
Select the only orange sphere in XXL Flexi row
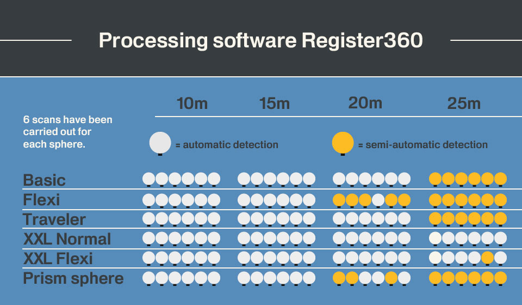[487, 258]
